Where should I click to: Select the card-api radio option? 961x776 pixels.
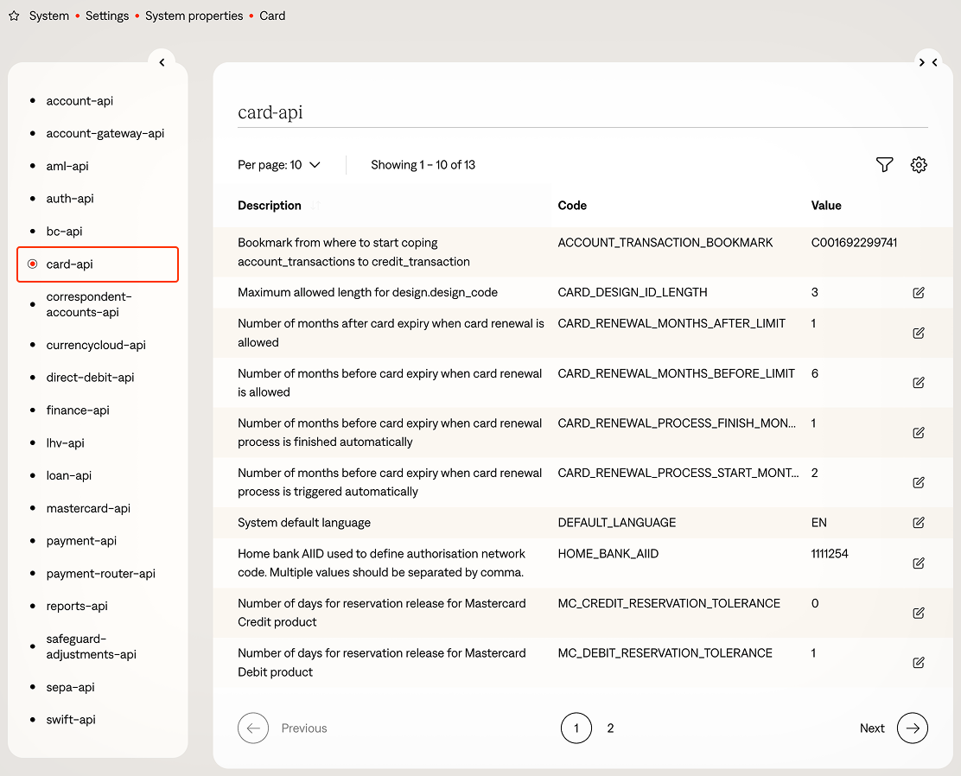pos(33,264)
